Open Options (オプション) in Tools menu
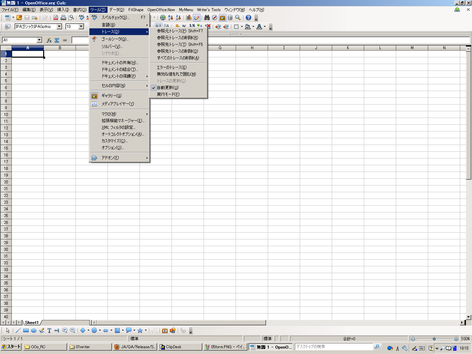Viewport: 472px width, 354px height. coord(119,148)
